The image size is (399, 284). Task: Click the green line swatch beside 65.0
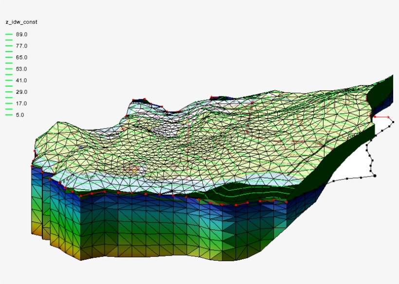(9, 57)
